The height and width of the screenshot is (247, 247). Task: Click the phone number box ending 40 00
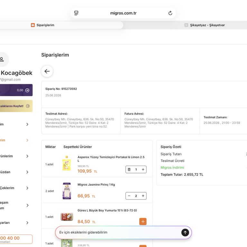tap(16, 239)
